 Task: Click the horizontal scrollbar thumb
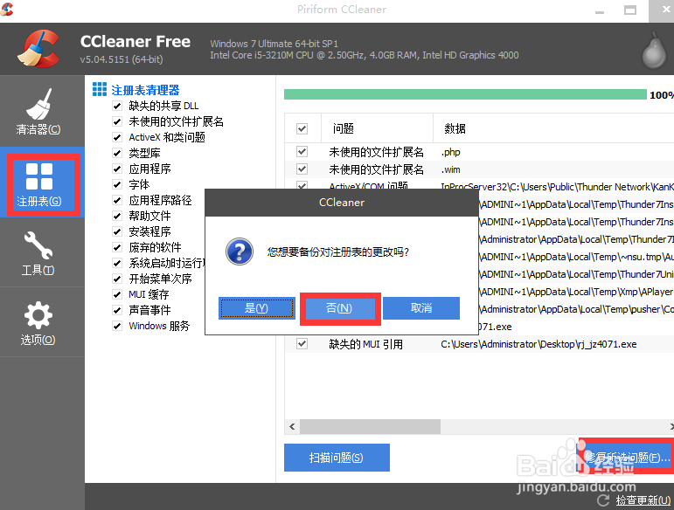coord(370,427)
